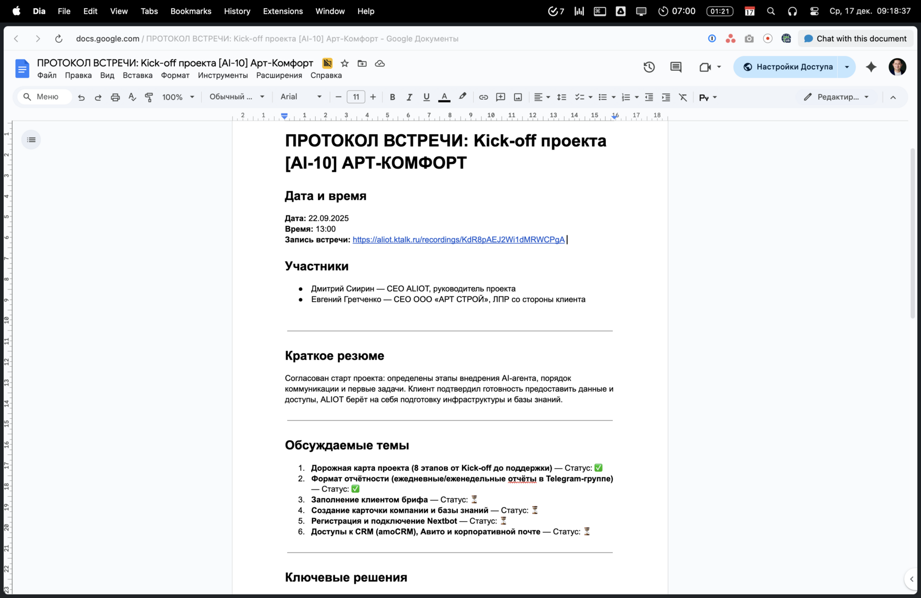Open the paragraph style dropdown
The image size is (921, 598).
pyautogui.click(x=237, y=97)
